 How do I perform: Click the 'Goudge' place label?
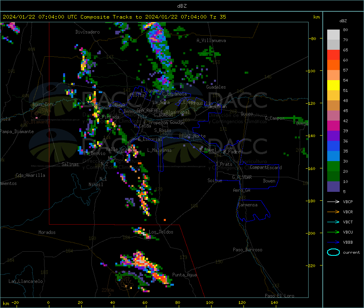tap(177, 122)
